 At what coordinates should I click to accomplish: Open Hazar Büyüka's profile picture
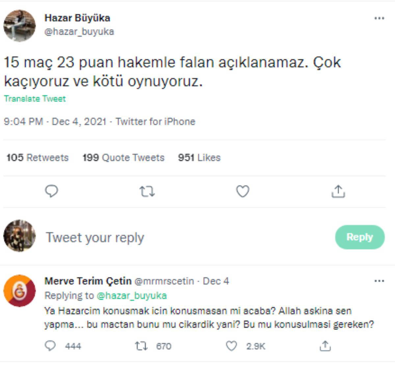(x=19, y=26)
